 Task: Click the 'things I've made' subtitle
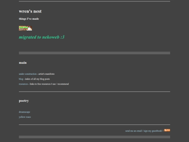(29, 19)
